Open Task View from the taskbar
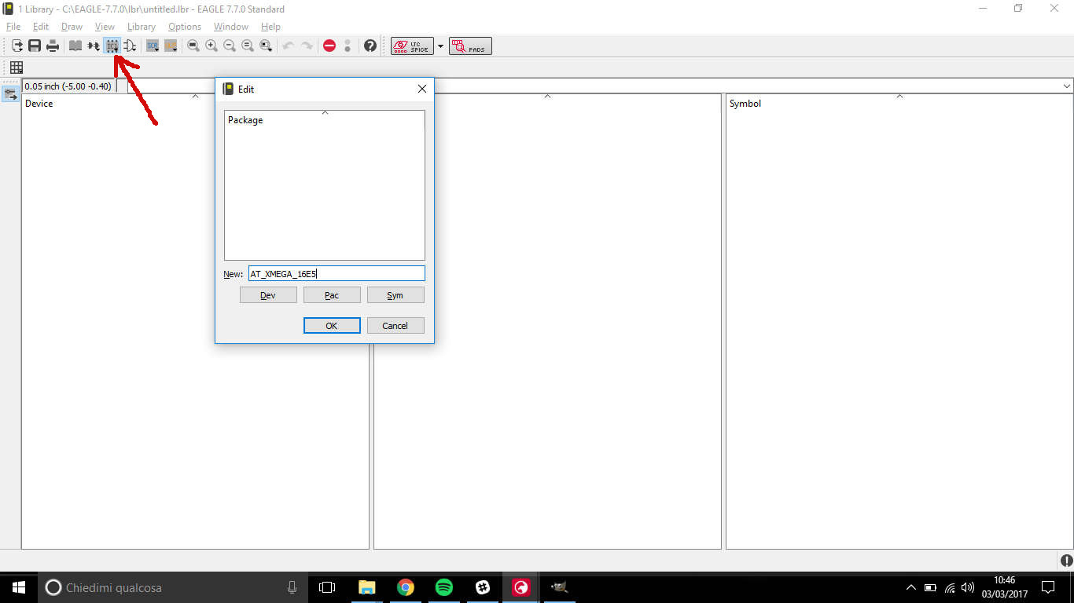1074x603 pixels. click(327, 587)
